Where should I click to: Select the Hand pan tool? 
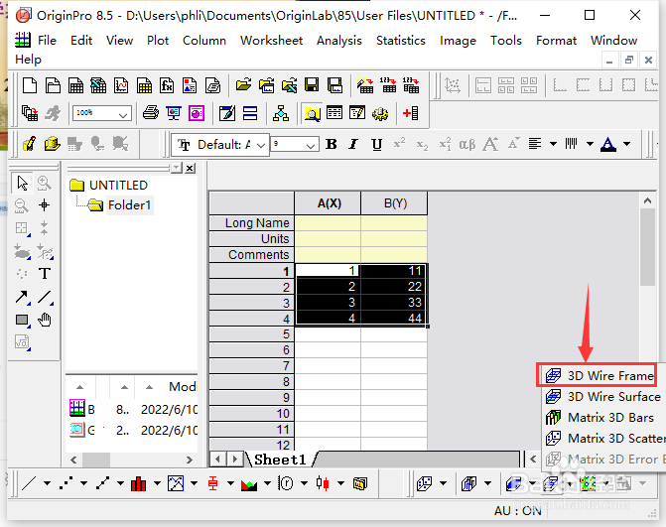(45, 320)
